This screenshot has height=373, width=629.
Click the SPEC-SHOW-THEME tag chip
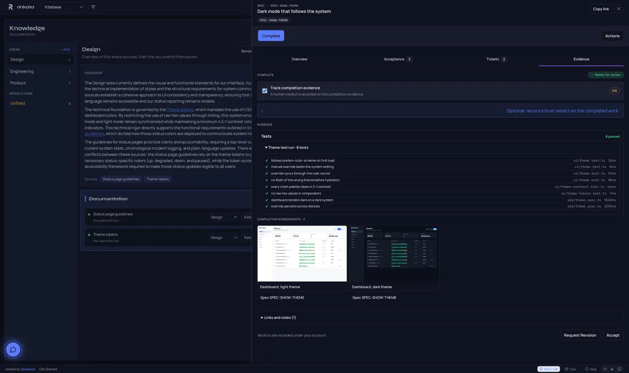[273, 20]
